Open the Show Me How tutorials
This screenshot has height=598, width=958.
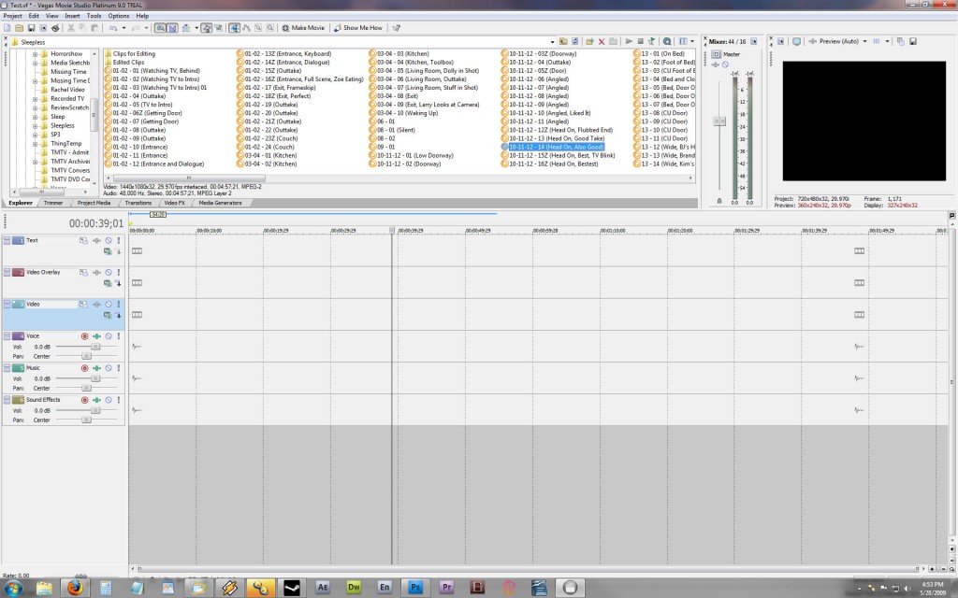pos(360,28)
